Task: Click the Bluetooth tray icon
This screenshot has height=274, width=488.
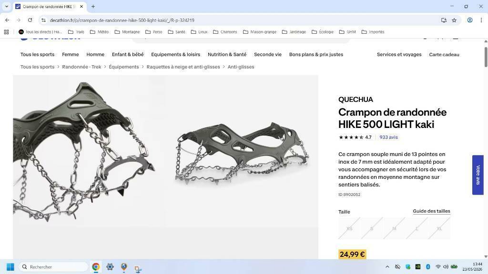Action: pyautogui.click(x=428, y=267)
